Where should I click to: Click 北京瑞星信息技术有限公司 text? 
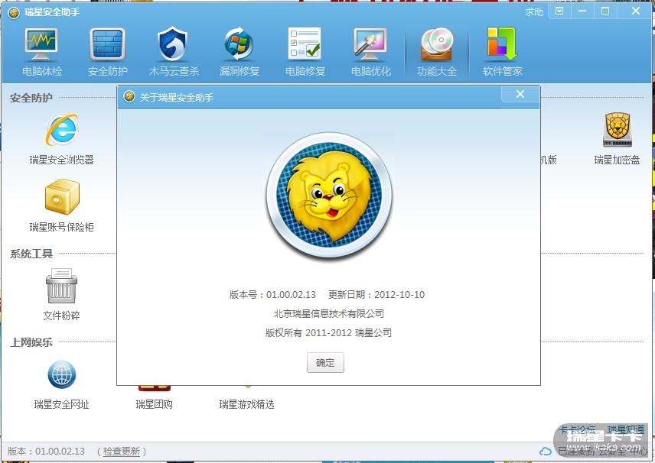coord(329,314)
